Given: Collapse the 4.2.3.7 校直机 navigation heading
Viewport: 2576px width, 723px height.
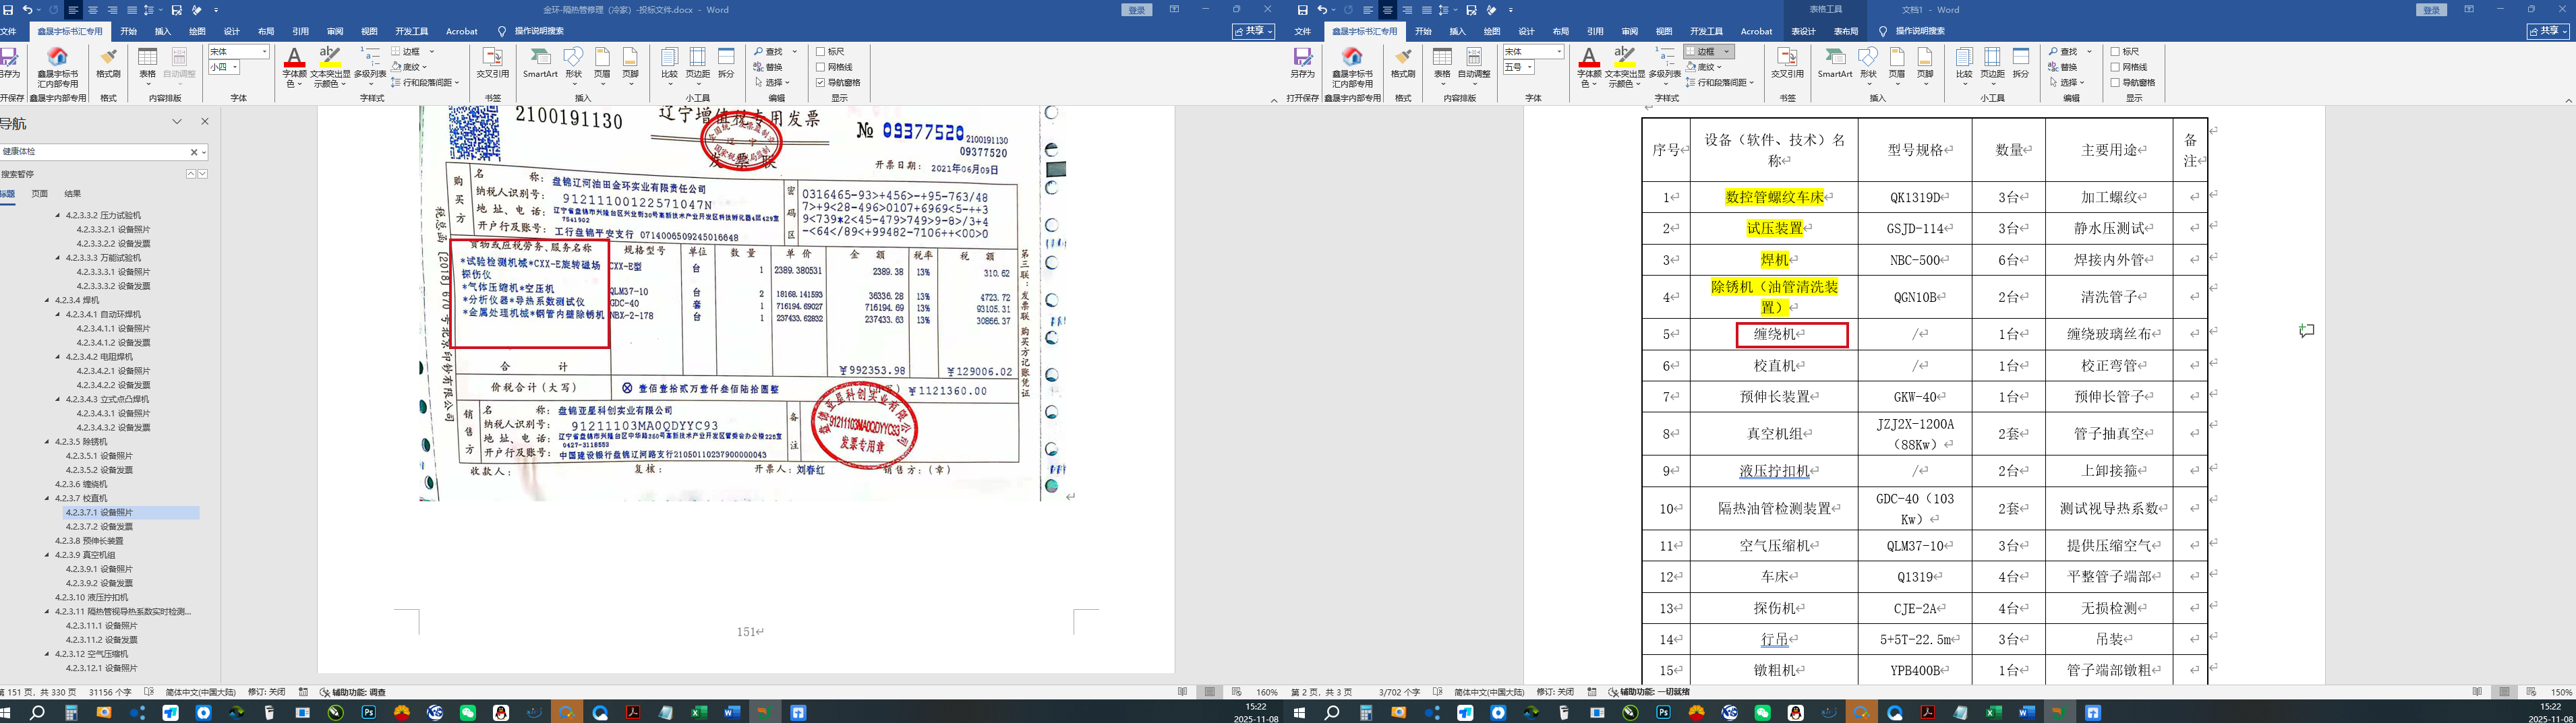Looking at the screenshot, I should coord(47,499).
